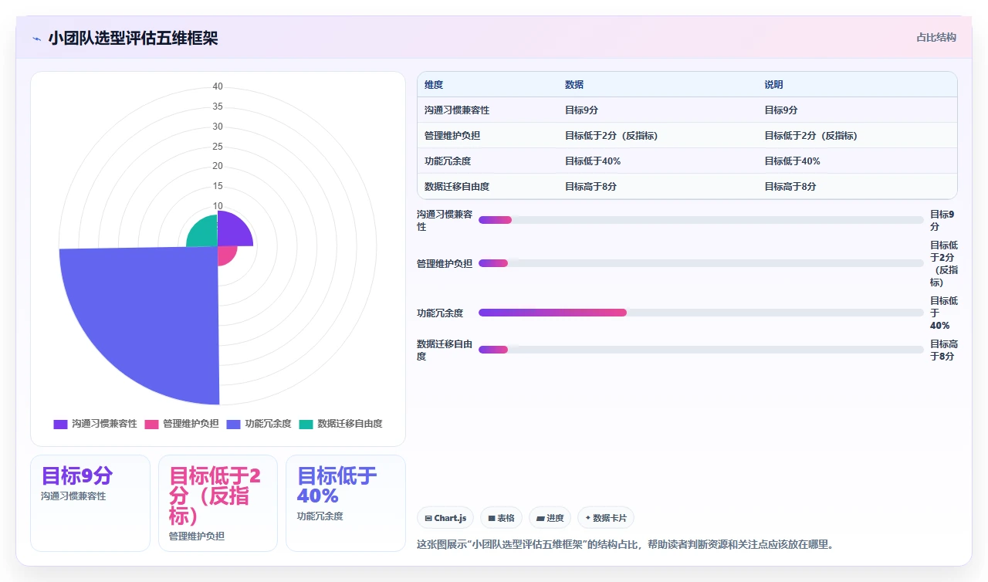Viewport: 988px width, 582px height.
Task: Click the 功能冗余度 progress bar
Action: 701,313
